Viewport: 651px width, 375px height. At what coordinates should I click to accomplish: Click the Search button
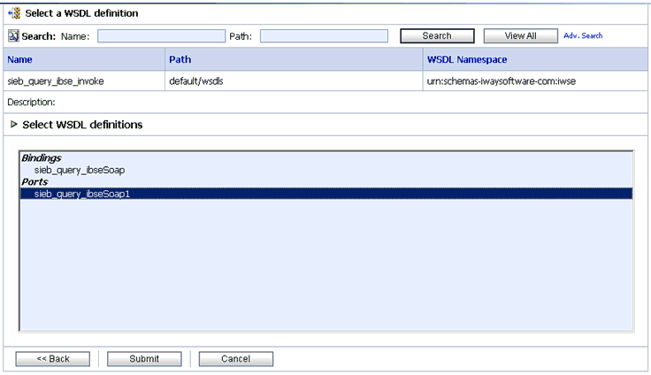[437, 35]
